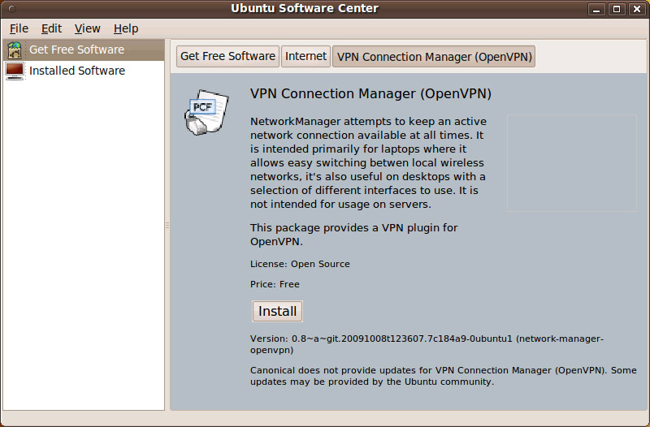Maximize the Ubuntu Software Center window

617,9
